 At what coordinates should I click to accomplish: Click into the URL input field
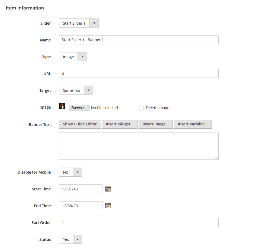[139, 73]
